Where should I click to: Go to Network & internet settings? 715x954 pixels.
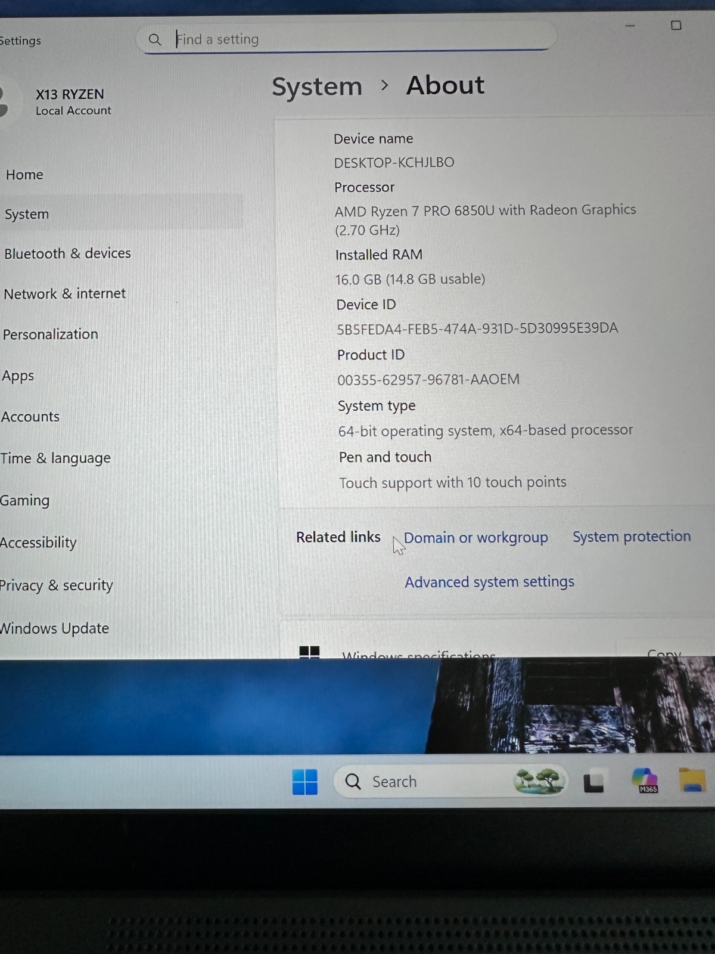(x=64, y=294)
